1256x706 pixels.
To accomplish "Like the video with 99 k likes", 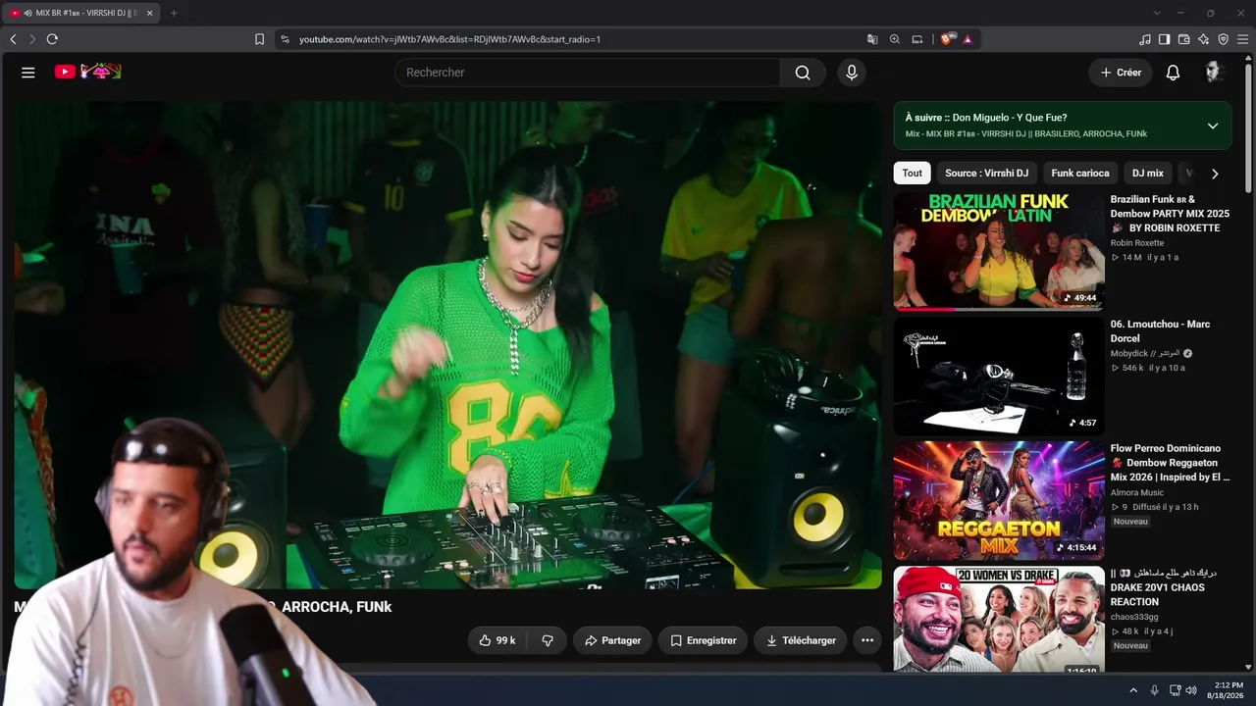I will coord(497,640).
